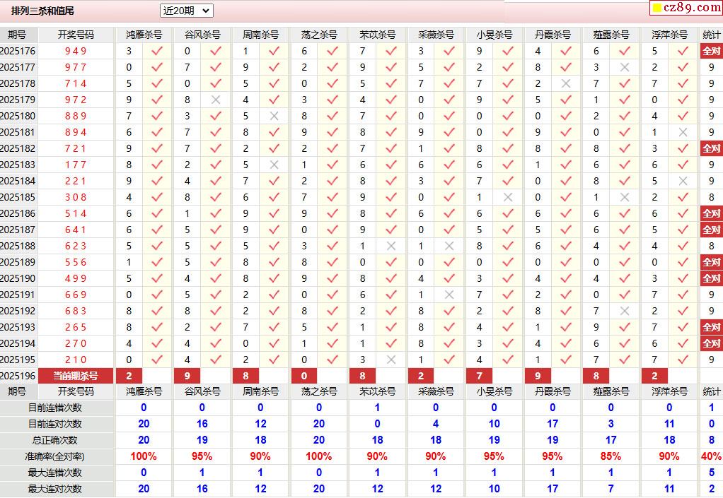The image size is (723, 498).
Task: Click winning number 210 in row 2025195
Action: [76, 360]
